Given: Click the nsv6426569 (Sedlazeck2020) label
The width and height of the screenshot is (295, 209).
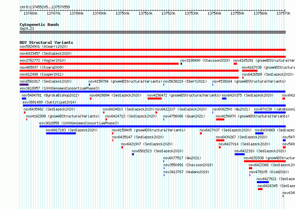Looking at the screenshot, I should click(268, 74).
